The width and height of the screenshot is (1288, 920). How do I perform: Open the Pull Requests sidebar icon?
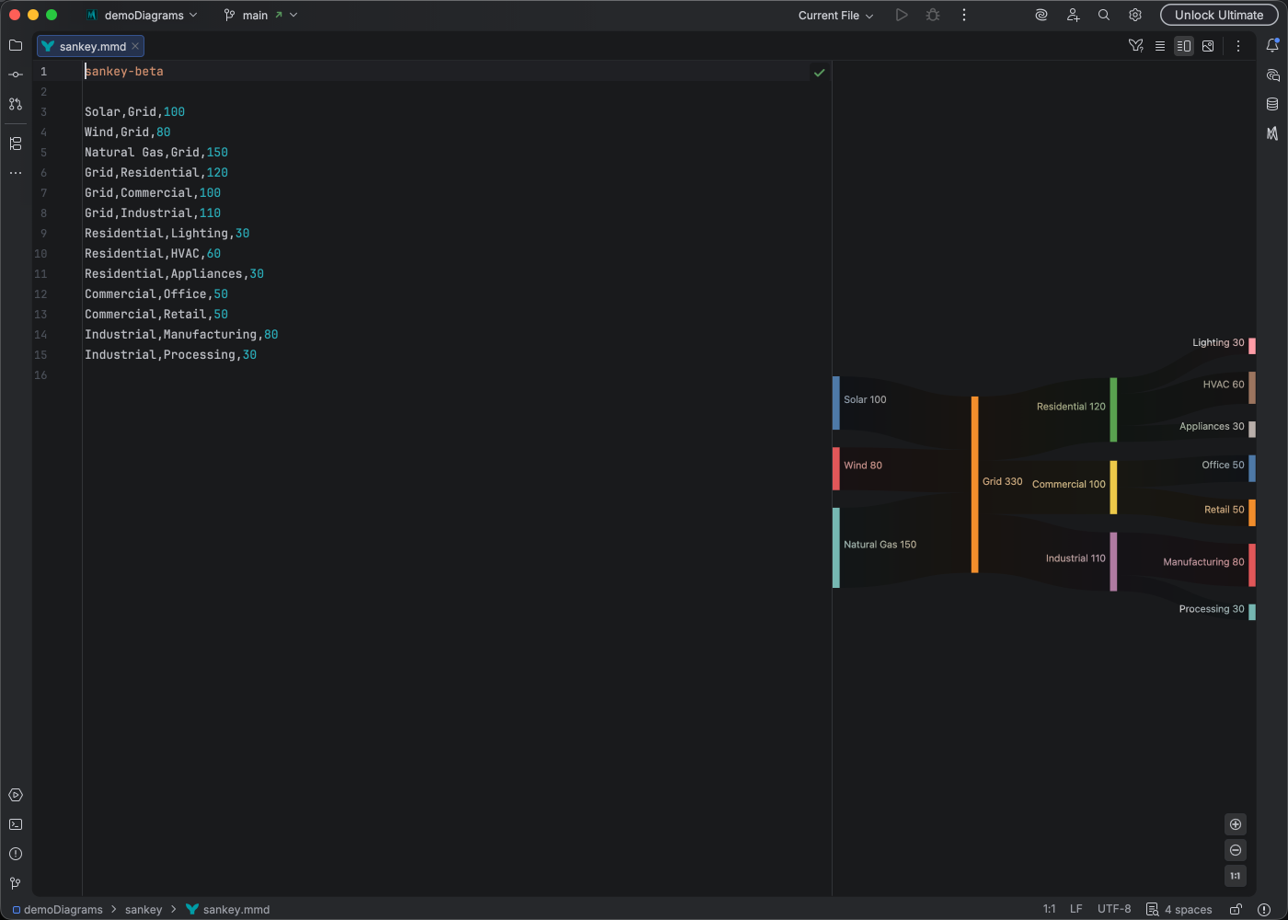15,104
